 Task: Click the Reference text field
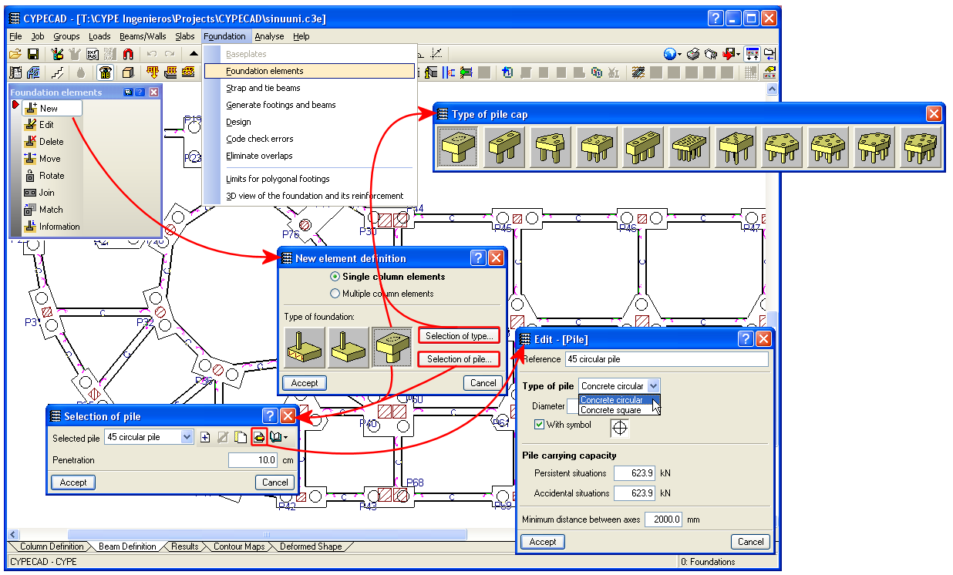666,359
